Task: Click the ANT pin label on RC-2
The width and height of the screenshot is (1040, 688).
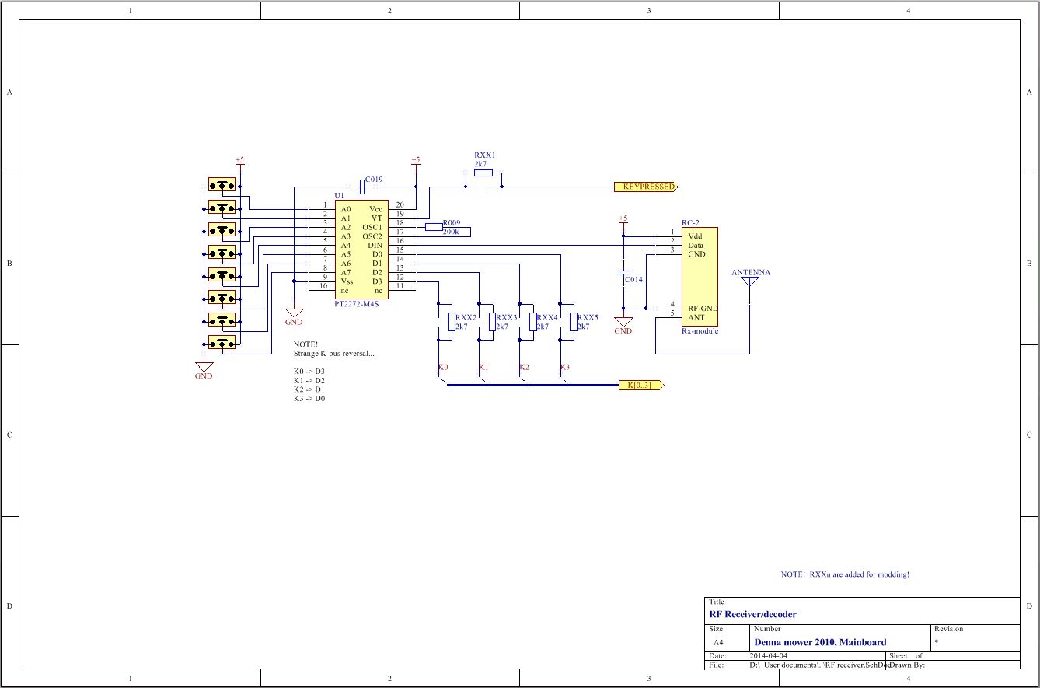Action: click(695, 317)
